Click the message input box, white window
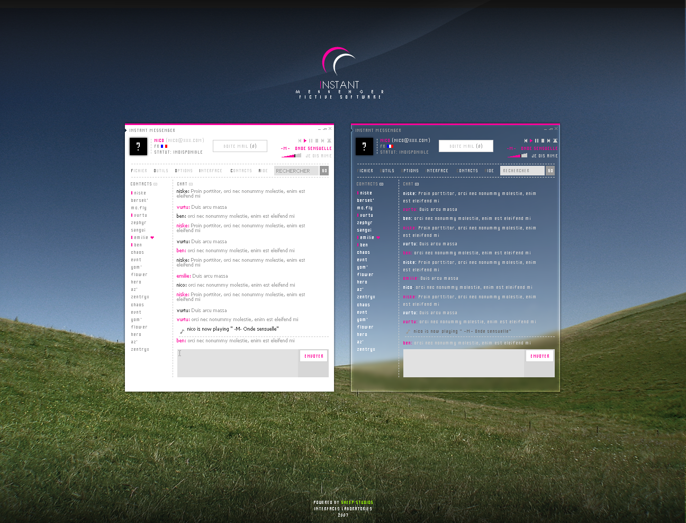Image resolution: width=686 pixels, height=523 pixels. pos(238,363)
